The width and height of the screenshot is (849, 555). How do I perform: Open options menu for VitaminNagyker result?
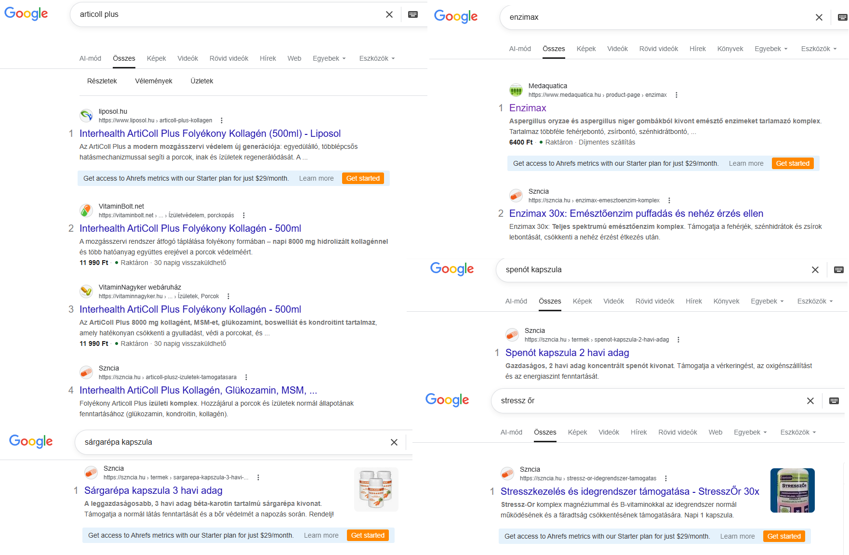coord(228,296)
